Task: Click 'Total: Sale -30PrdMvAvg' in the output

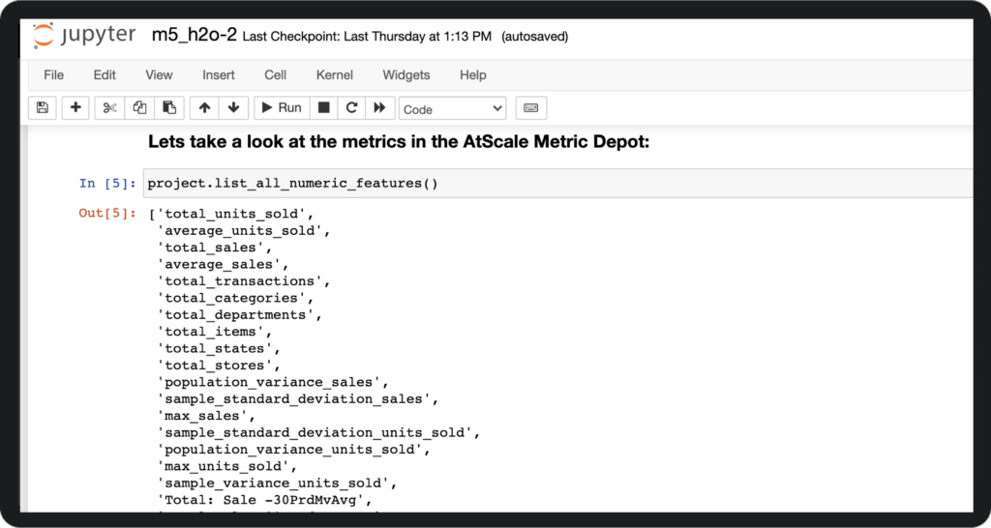Action: point(260,500)
